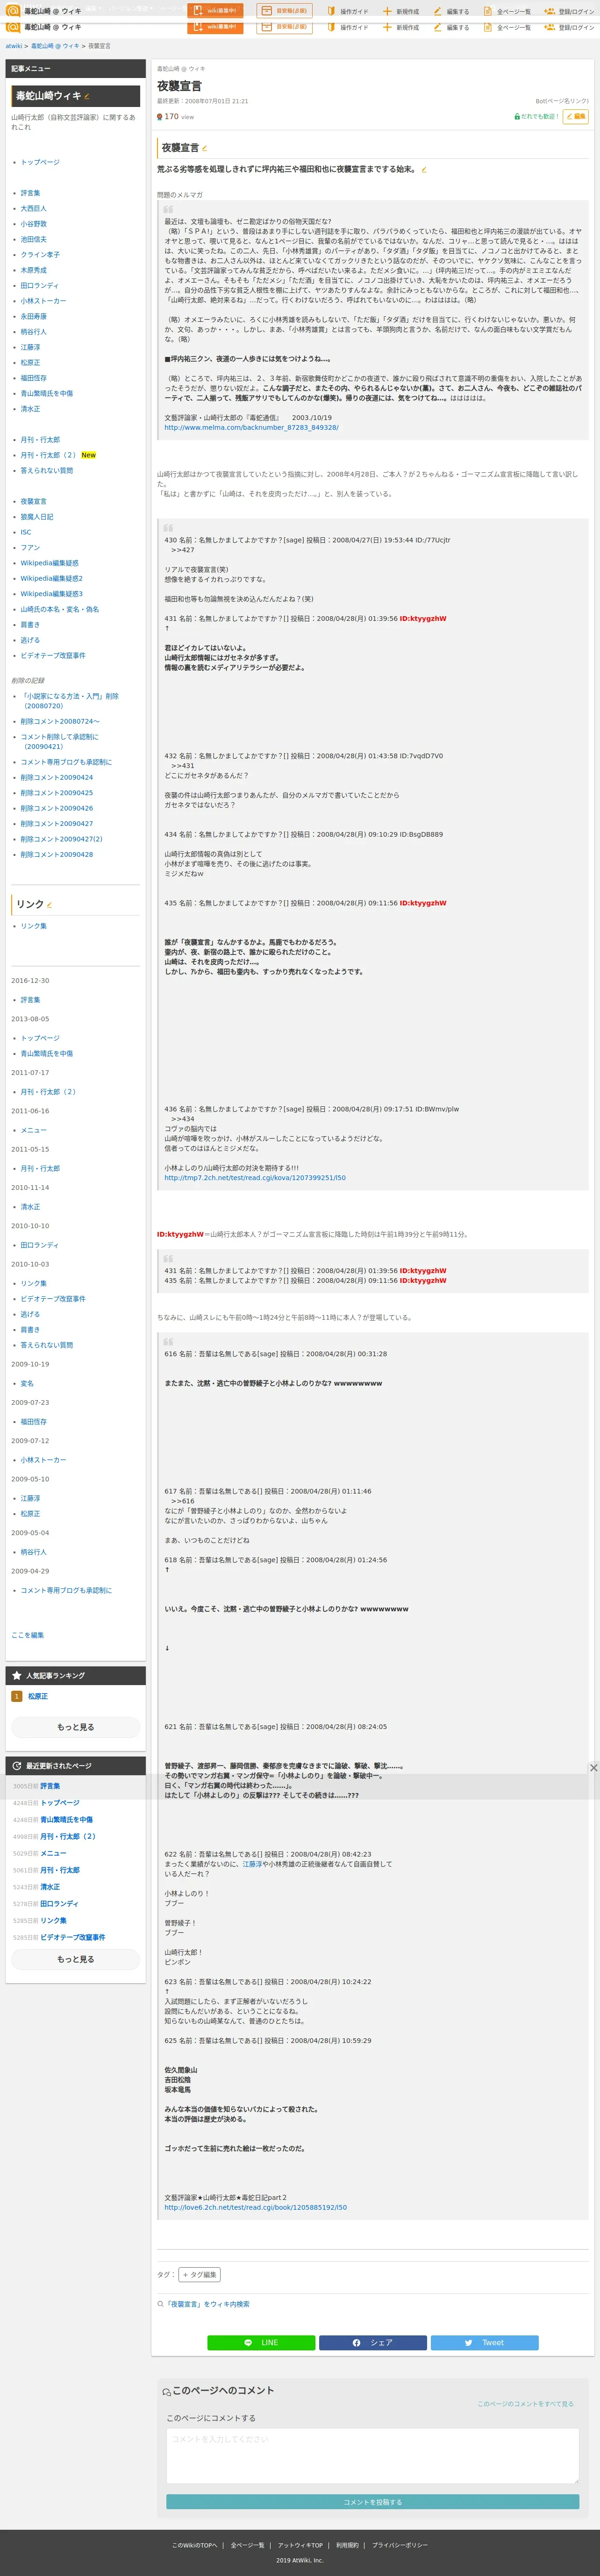Focus the コメントを入力してください text area
Screen dimensions: 600x2576
coord(372,2455)
